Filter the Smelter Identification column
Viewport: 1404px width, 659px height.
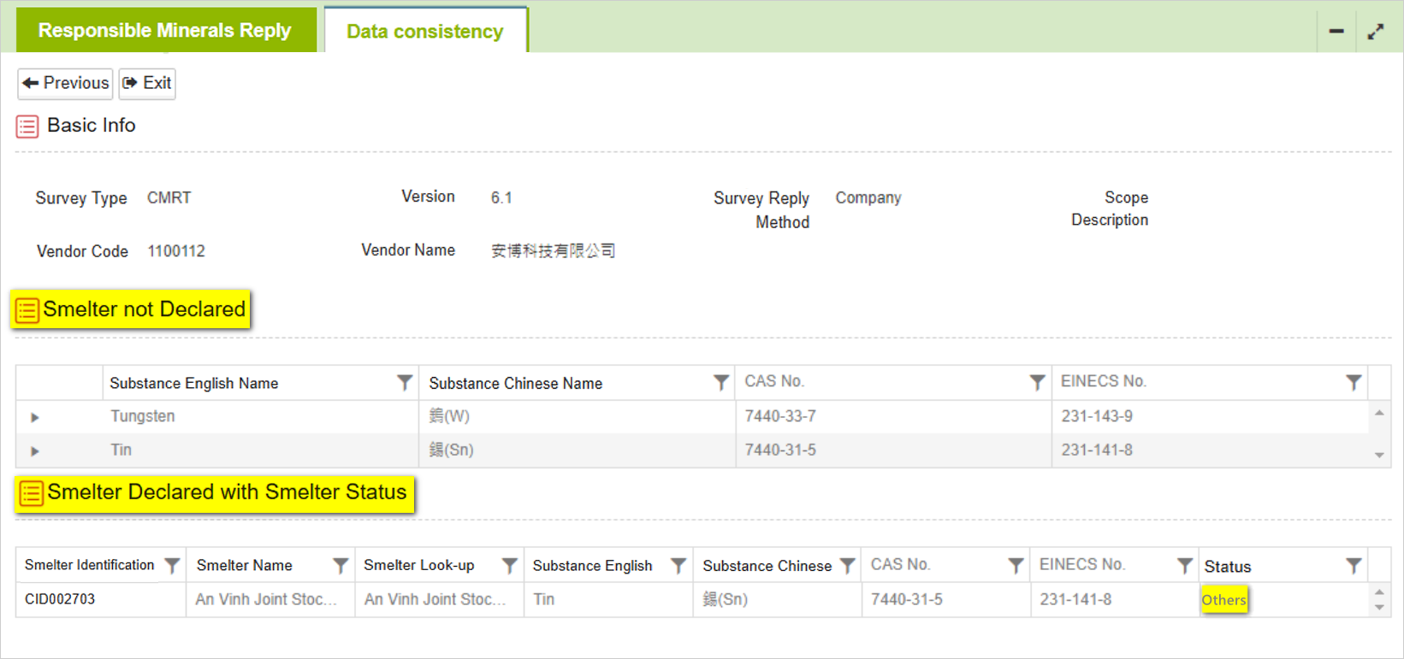coord(172,566)
